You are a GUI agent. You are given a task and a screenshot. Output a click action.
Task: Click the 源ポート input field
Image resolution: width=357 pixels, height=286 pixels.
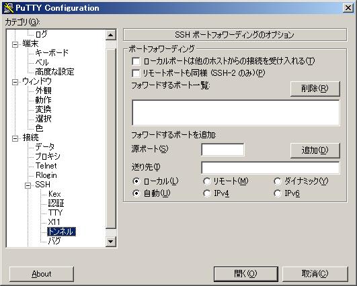coord(223,149)
